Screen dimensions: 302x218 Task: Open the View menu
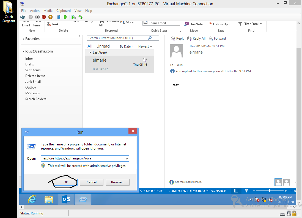78,11
